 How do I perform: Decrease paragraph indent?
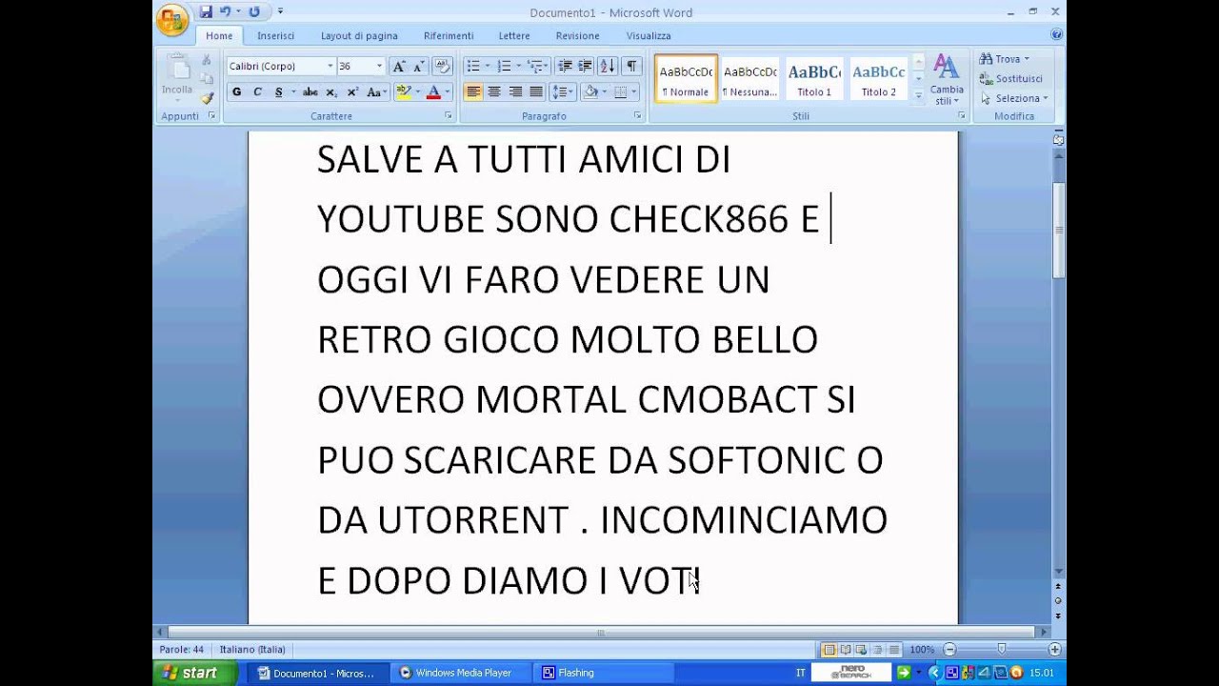point(565,66)
